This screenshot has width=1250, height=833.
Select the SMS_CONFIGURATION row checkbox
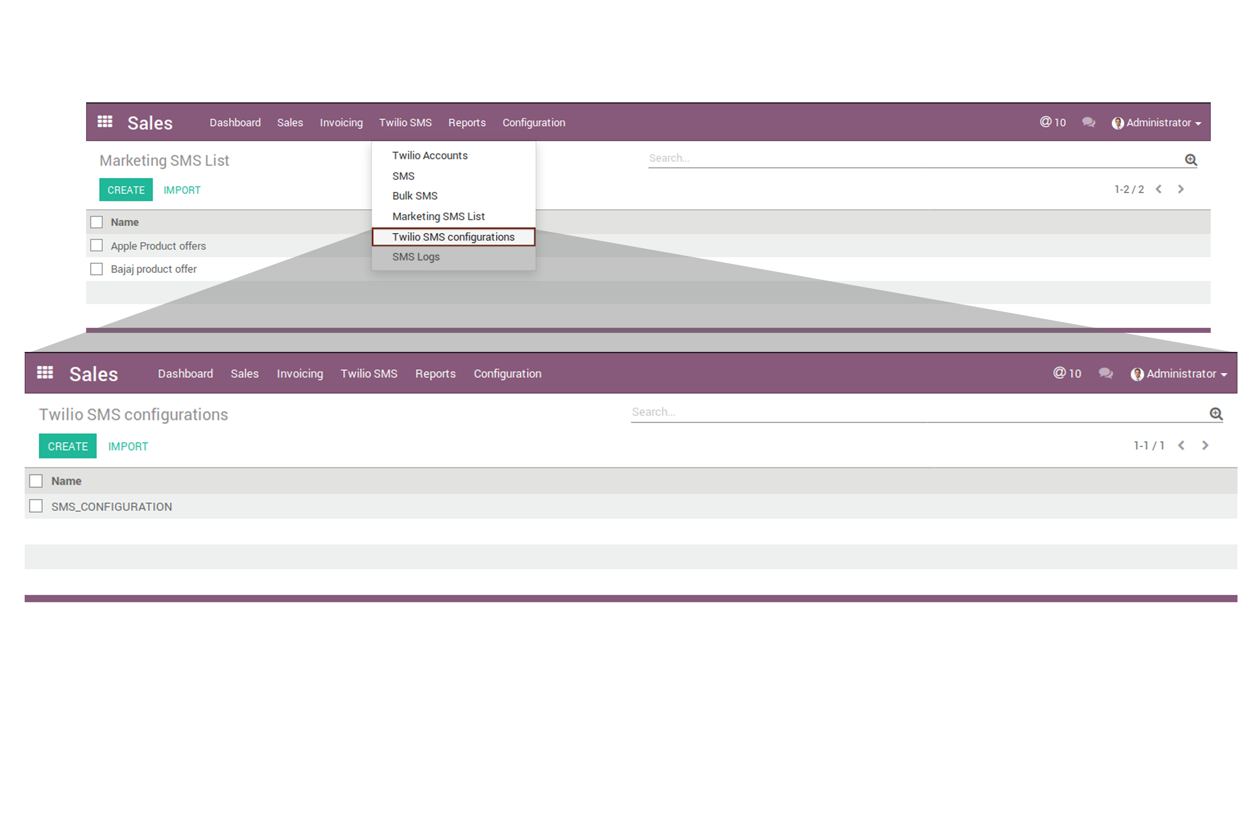tap(36, 506)
